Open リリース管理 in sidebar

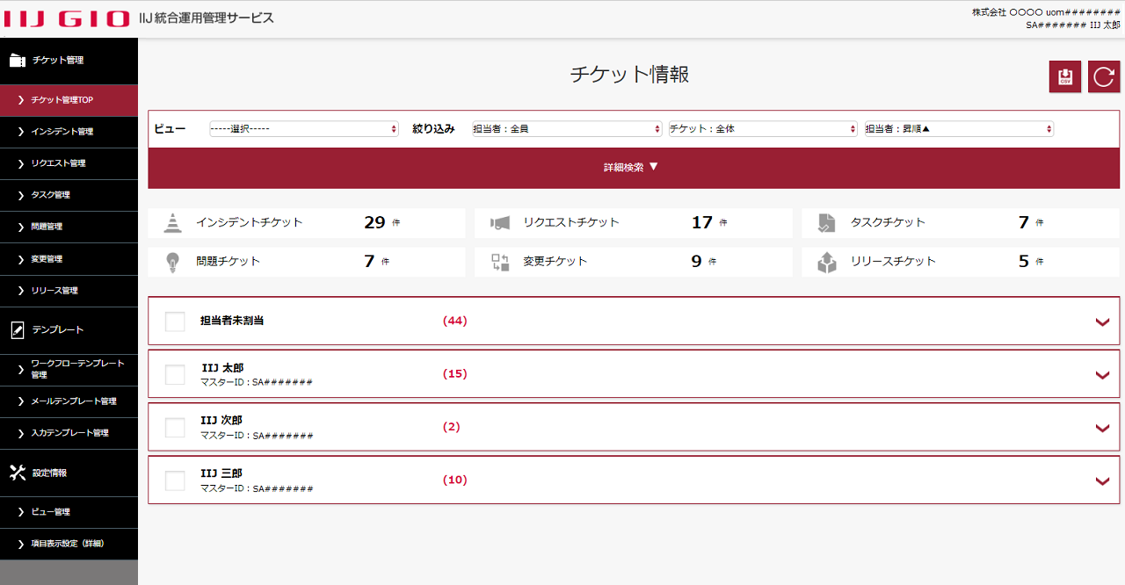click(69, 291)
